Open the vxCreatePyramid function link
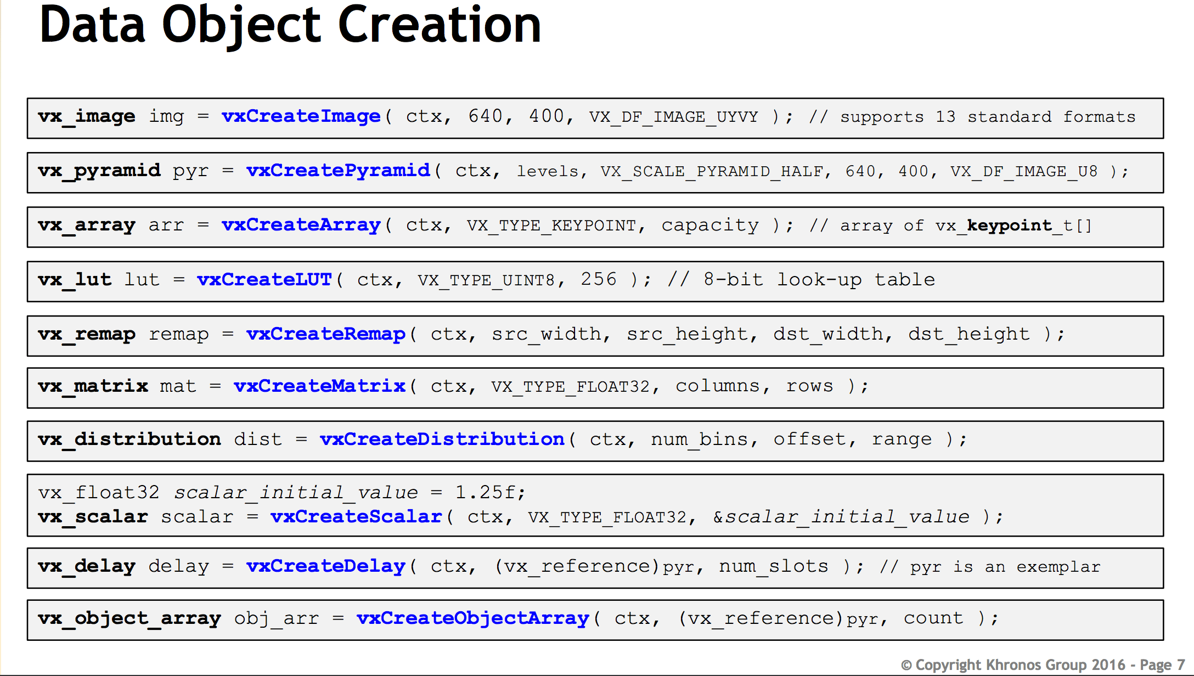The image size is (1194, 676). pos(338,171)
